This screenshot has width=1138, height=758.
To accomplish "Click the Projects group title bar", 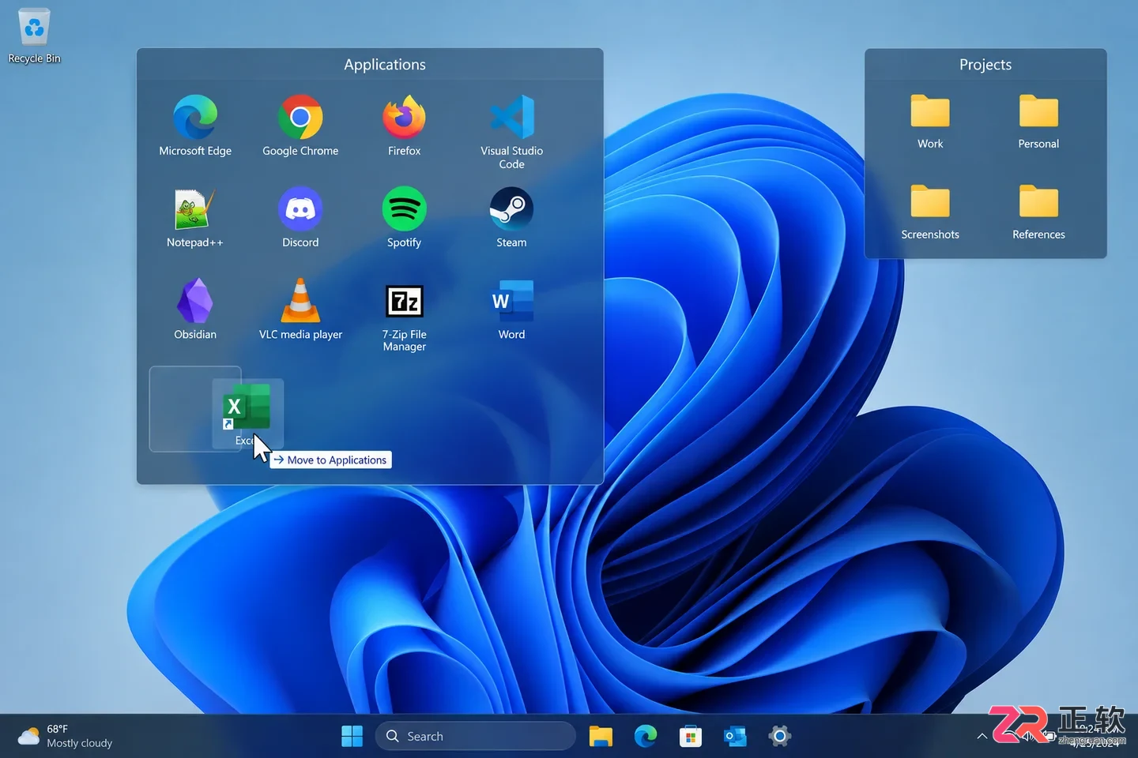I will click(985, 64).
